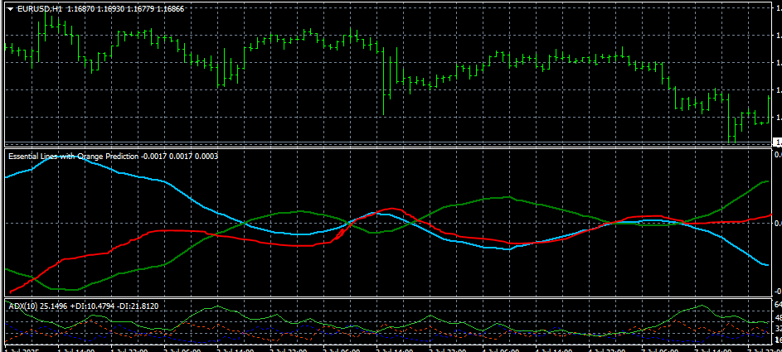Click the close price value 1.16866
782x352 pixels.
click(x=171, y=9)
